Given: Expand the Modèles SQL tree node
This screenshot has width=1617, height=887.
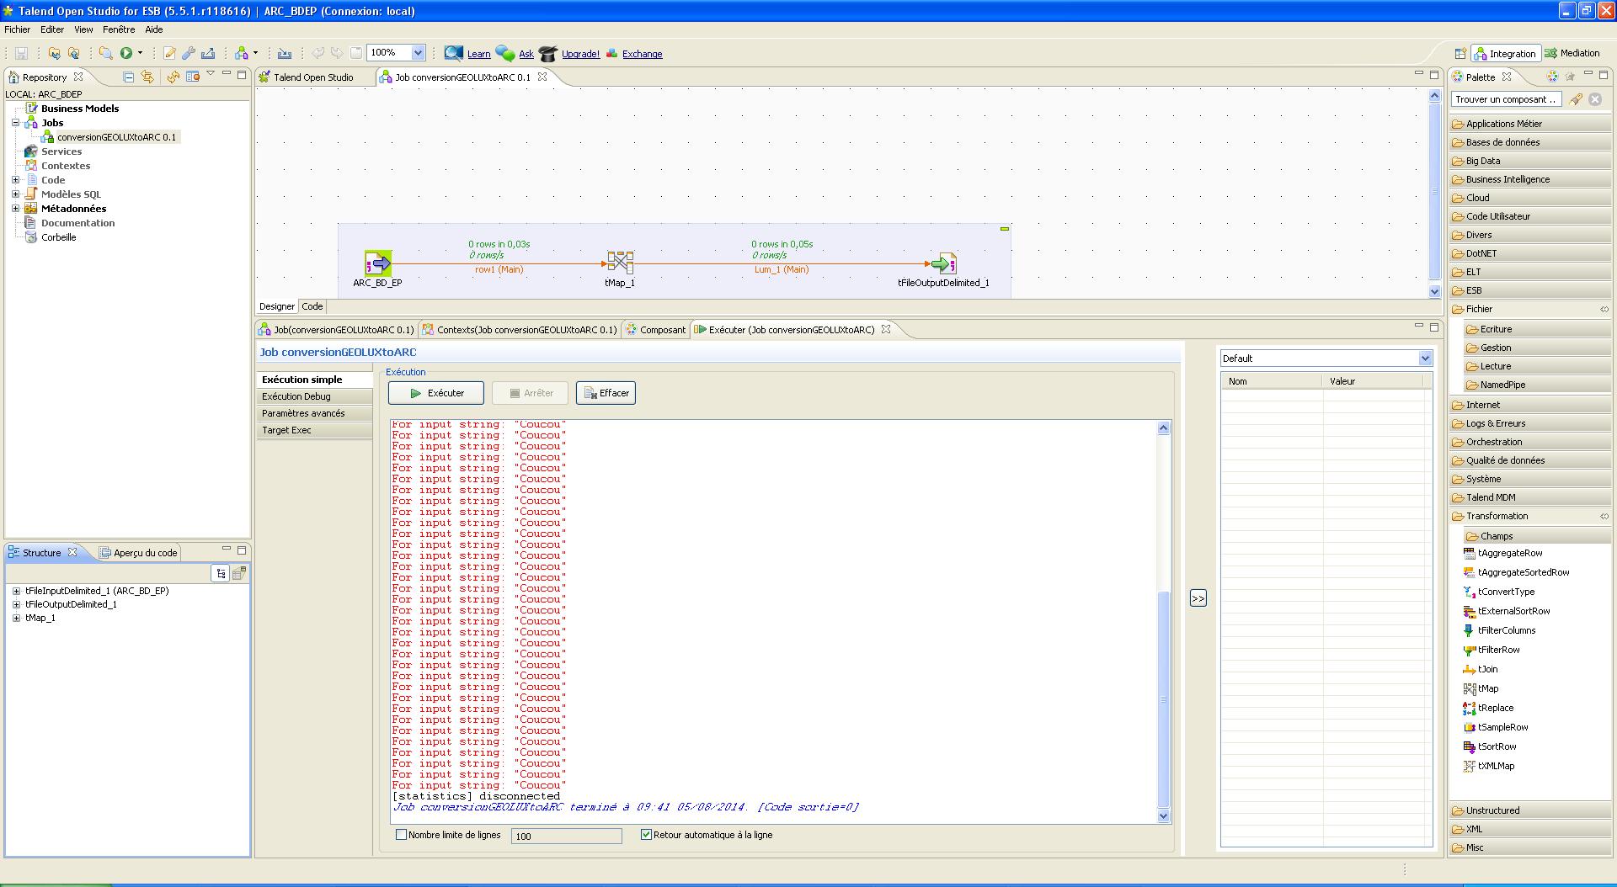Looking at the screenshot, I should [15, 194].
